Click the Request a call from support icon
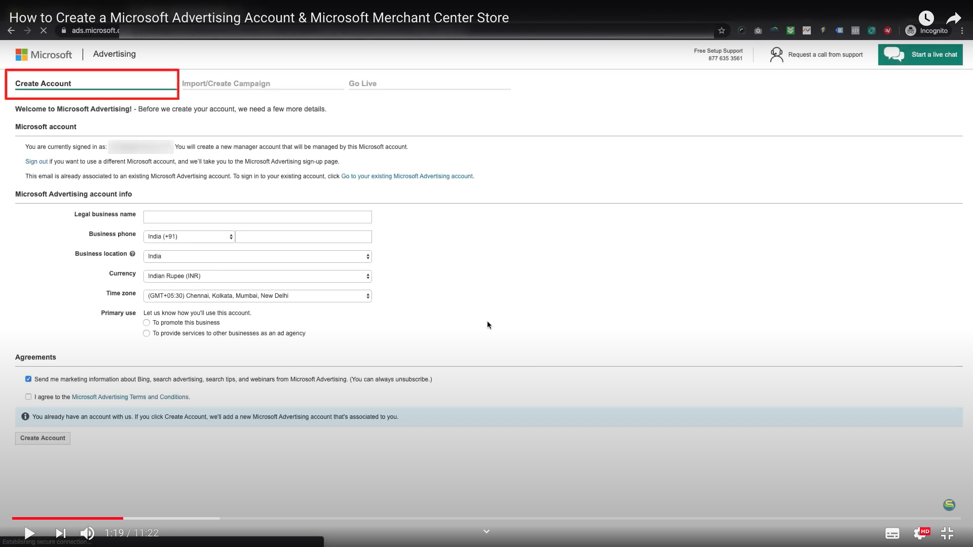 pyautogui.click(x=777, y=54)
